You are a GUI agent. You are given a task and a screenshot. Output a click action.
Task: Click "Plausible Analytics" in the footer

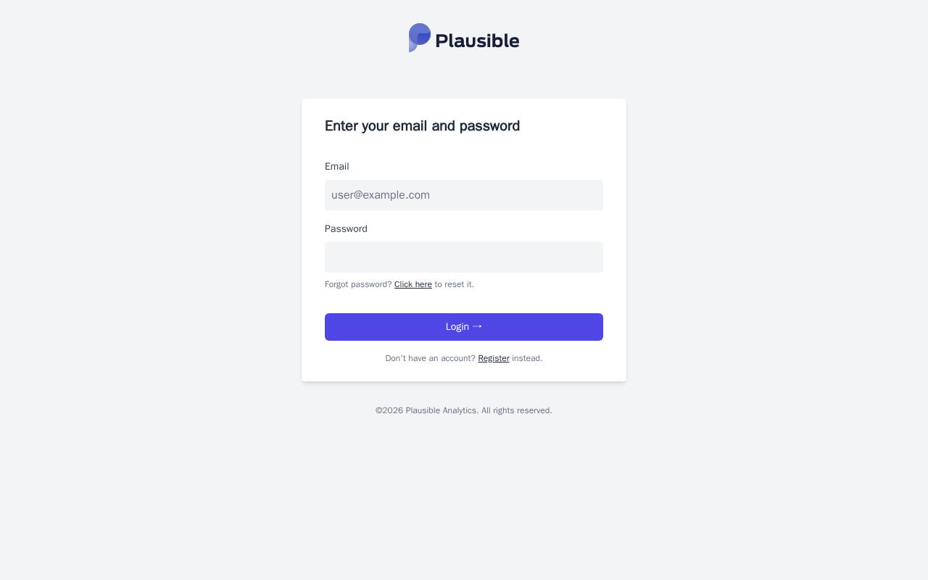coord(442,410)
